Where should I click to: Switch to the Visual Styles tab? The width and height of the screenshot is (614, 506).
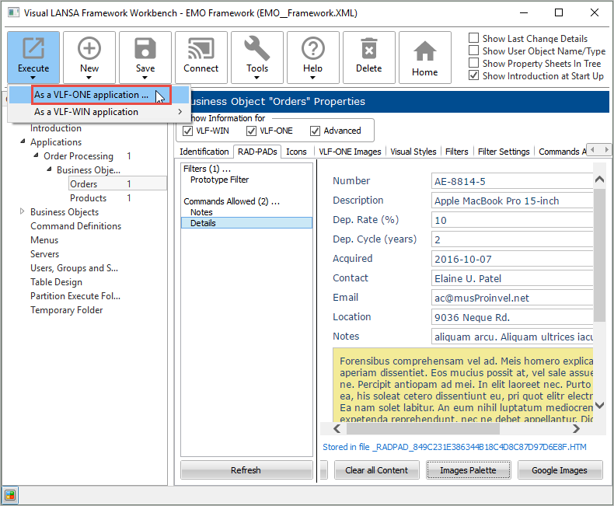413,152
